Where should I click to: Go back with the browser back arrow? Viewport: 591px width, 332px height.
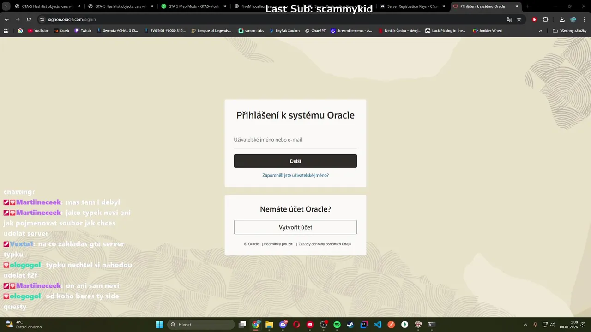[6, 19]
